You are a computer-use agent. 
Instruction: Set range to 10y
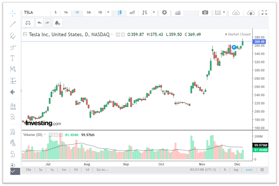[28, 170]
